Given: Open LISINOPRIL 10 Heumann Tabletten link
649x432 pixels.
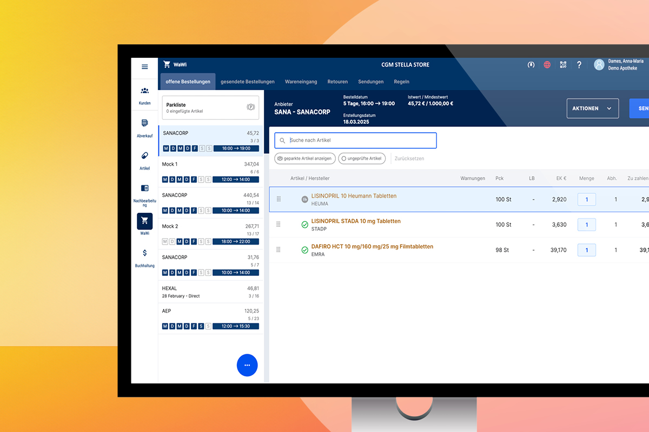Looking at the screenshot, I should [354, 196].
